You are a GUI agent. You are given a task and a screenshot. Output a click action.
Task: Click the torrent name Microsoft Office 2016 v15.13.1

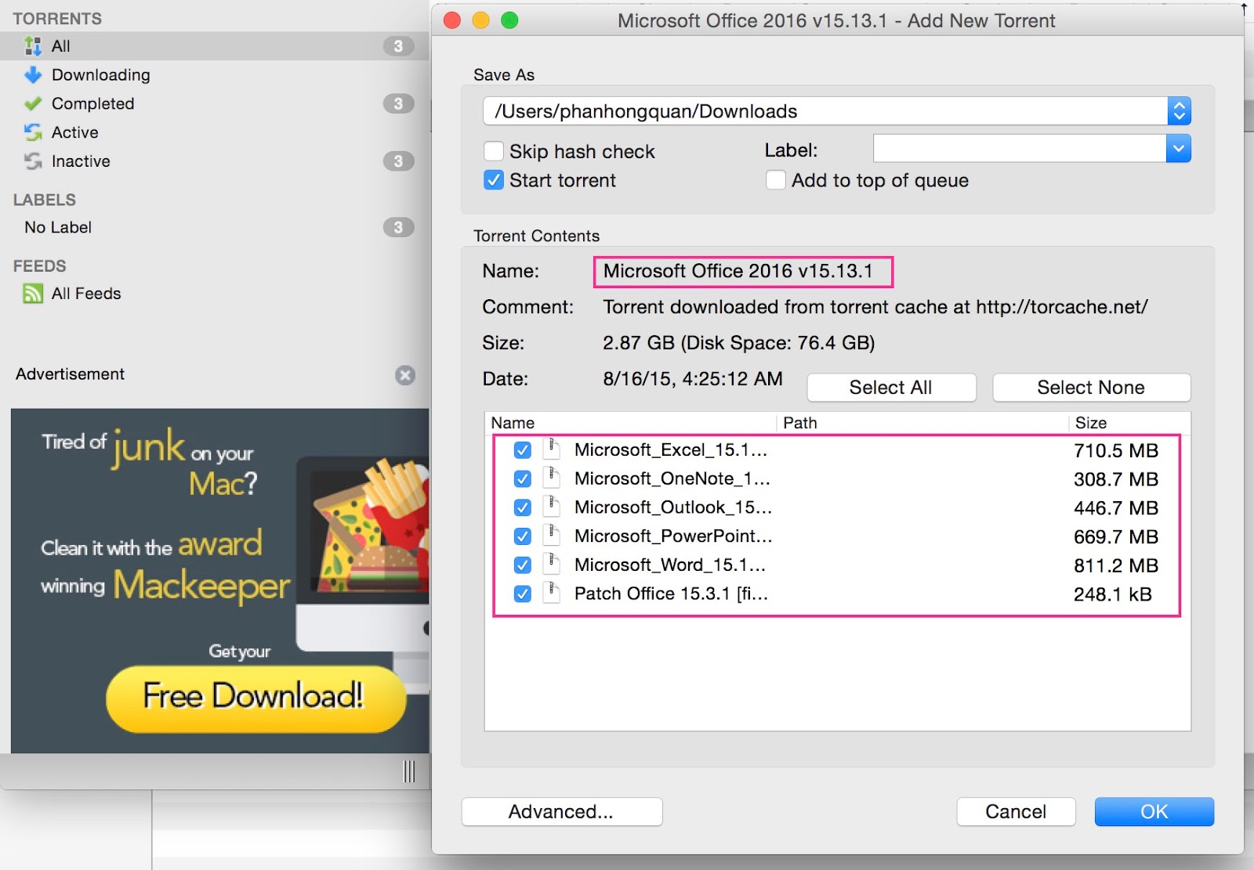(x=738, y=271)
